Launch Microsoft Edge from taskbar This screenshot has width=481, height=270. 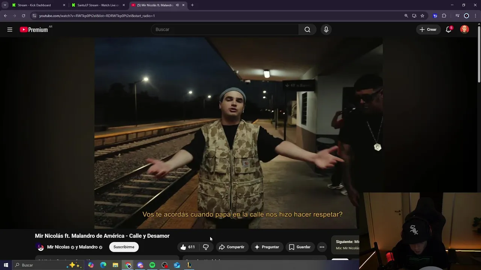103,265
